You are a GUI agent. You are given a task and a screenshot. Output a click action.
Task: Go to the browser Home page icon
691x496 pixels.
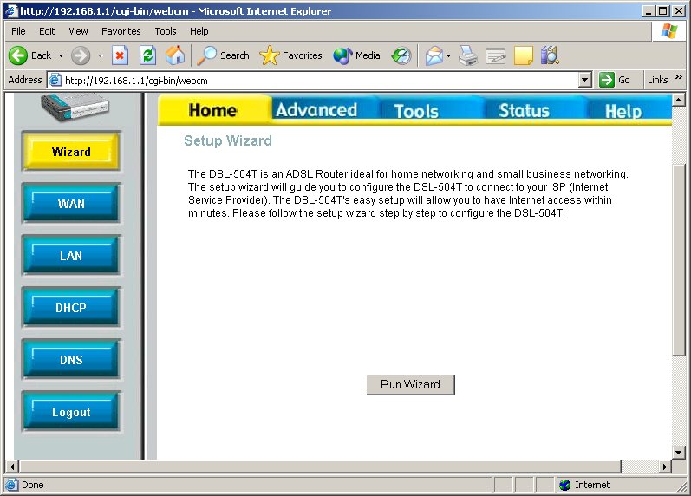tap(175, 55)
